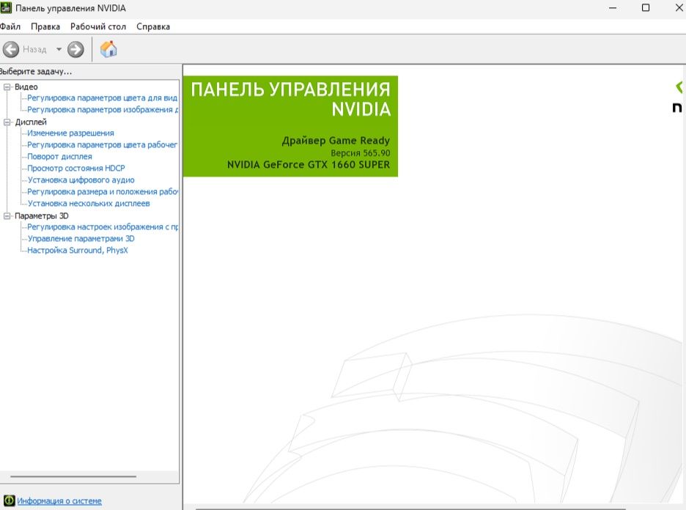Viewport: 686px width, 510px height.
Task: Open Установка нескольких дисплеев
Action: pyautogui.click(x=89, y=204)
